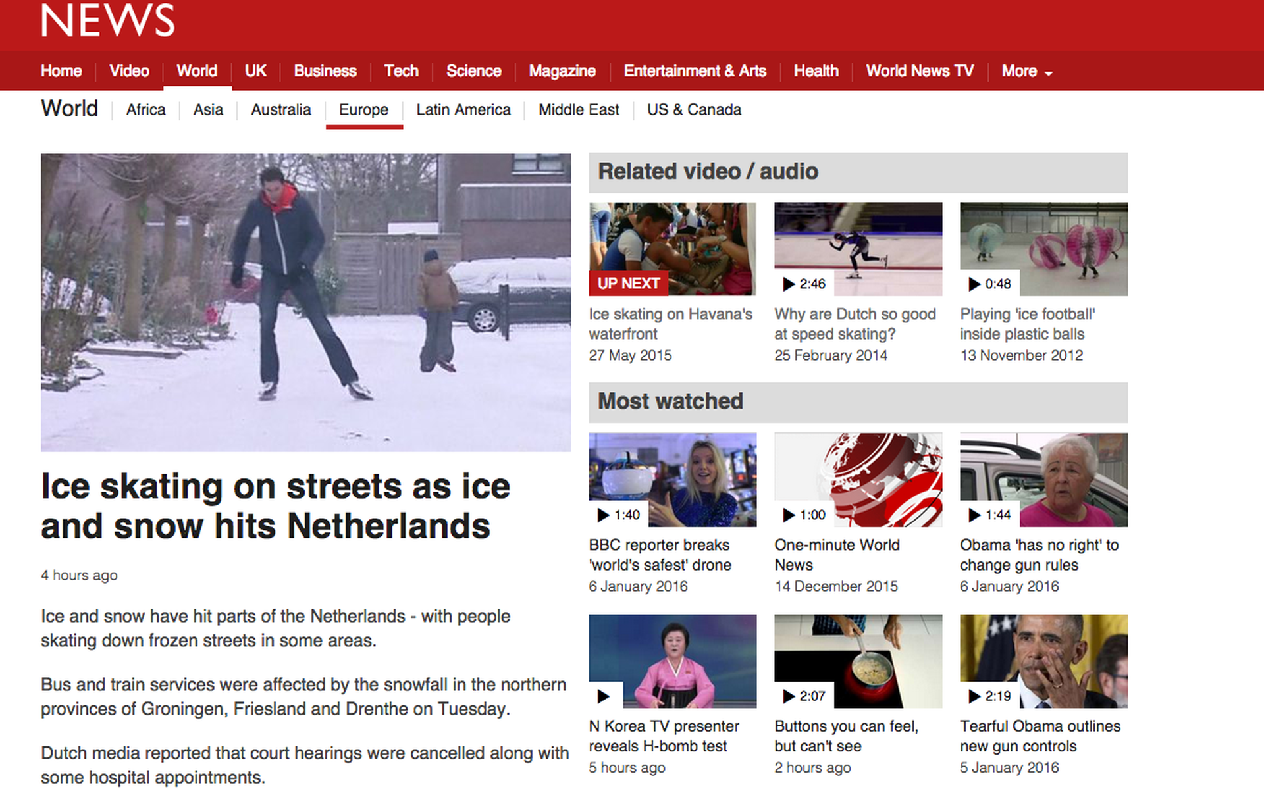Expand the More navigation dropdown

coord(1027,71)
